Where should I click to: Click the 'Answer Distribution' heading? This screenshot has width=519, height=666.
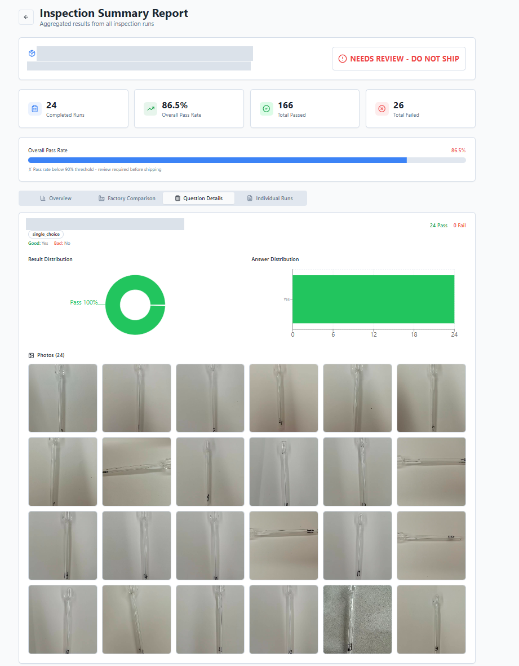point(275,259)
